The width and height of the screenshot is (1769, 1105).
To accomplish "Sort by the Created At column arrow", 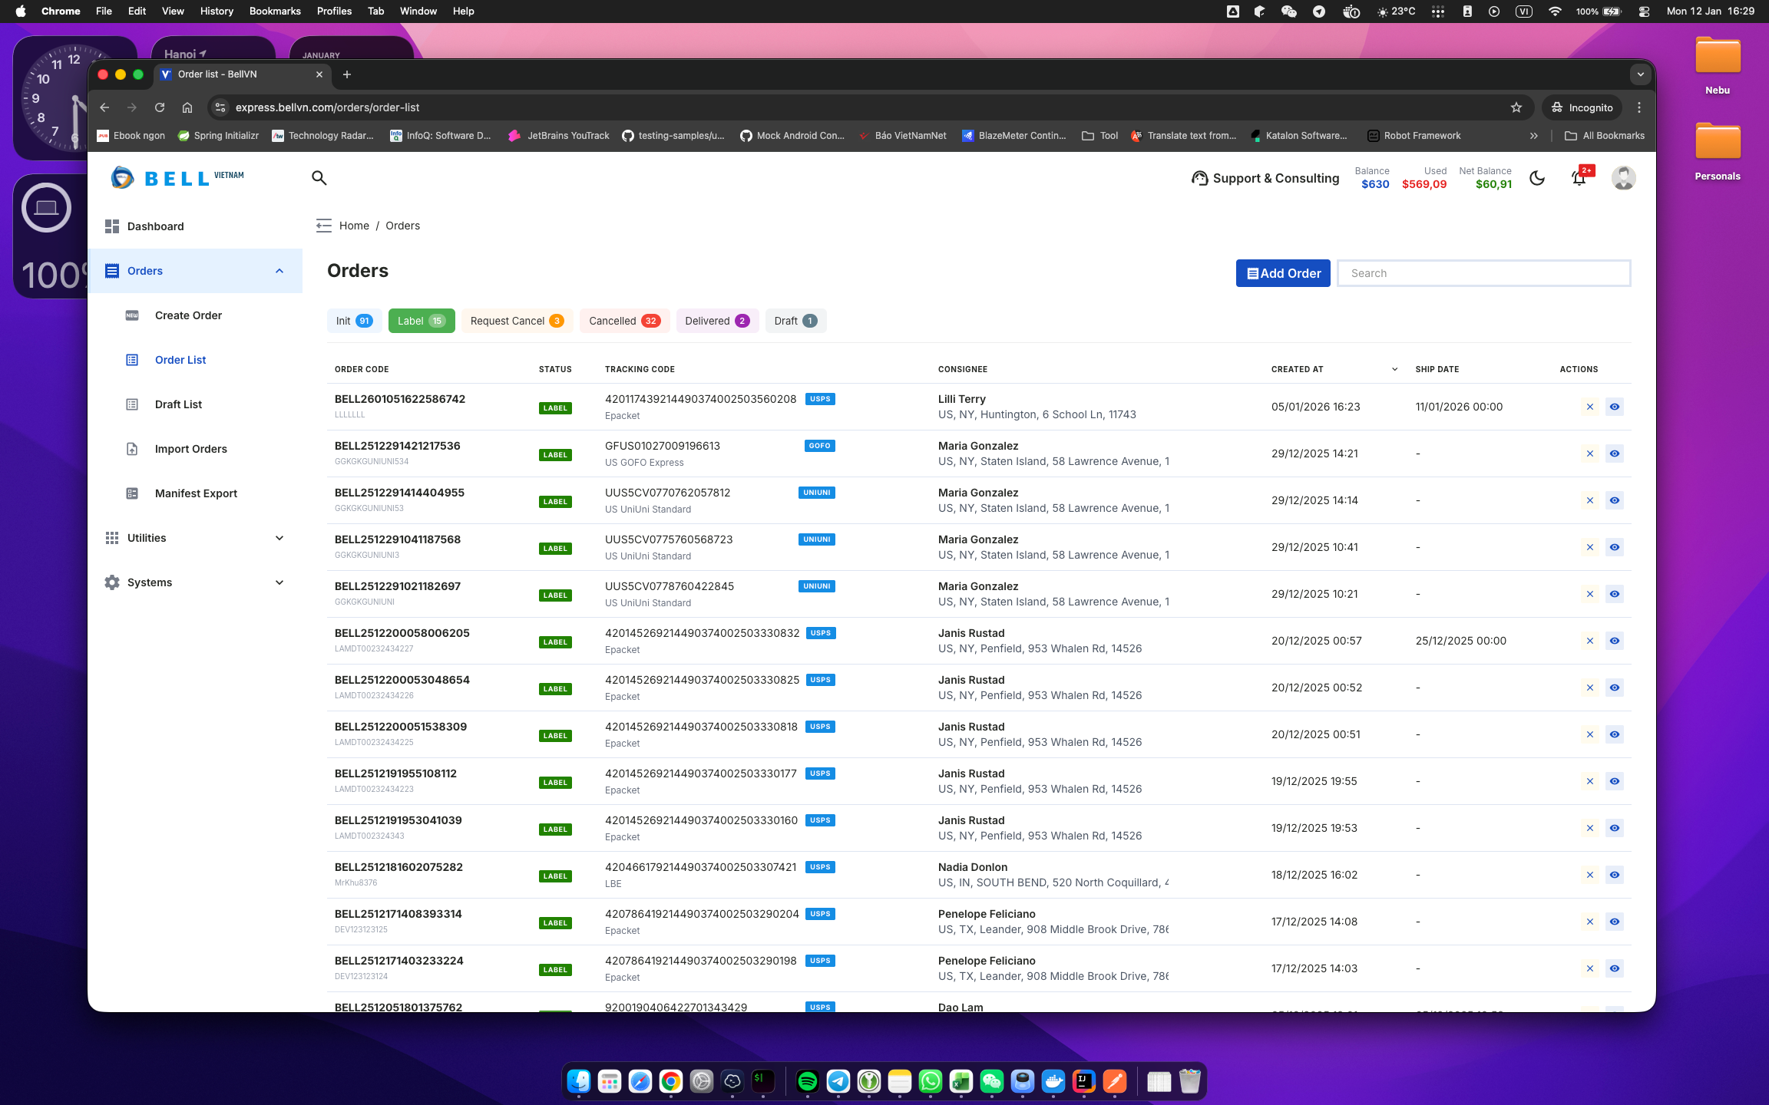I will (x=1394, y=369).
